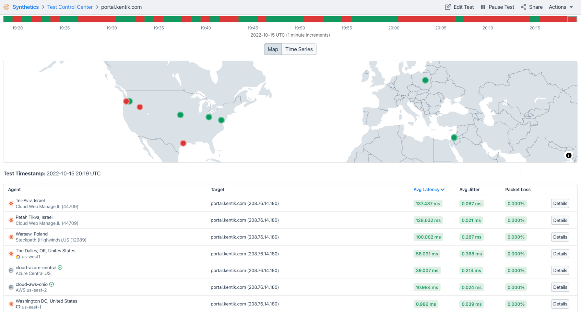Screen dimensions: 581x312
Task: Click portal.kentik.com in the breadcrumb
Action: [x=121, y=7]
